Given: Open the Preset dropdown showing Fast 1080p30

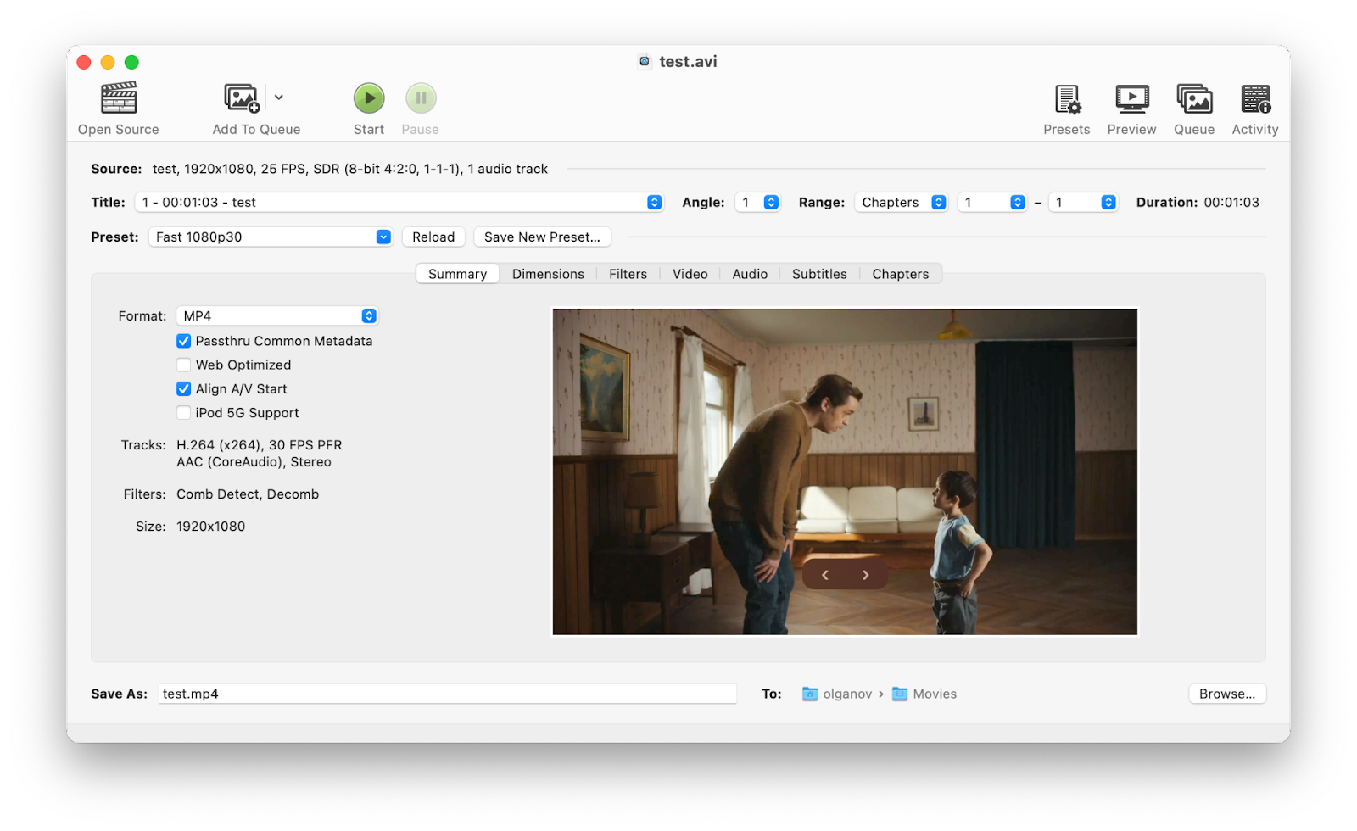Looking at the screenshot, I should click(x=270, y=237).
